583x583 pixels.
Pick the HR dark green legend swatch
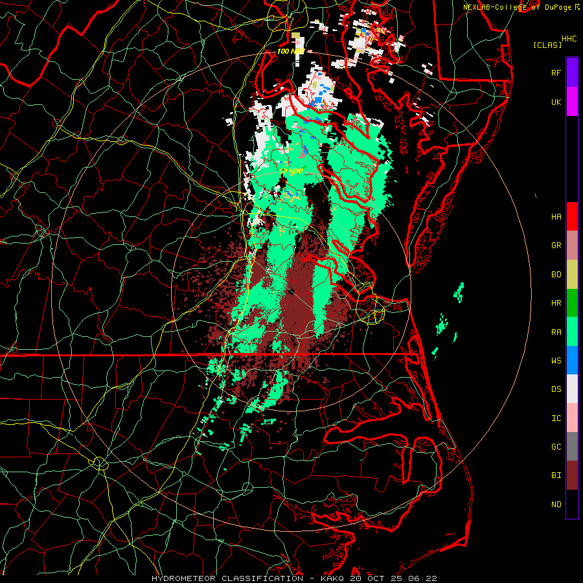click(x=572, y=303)
